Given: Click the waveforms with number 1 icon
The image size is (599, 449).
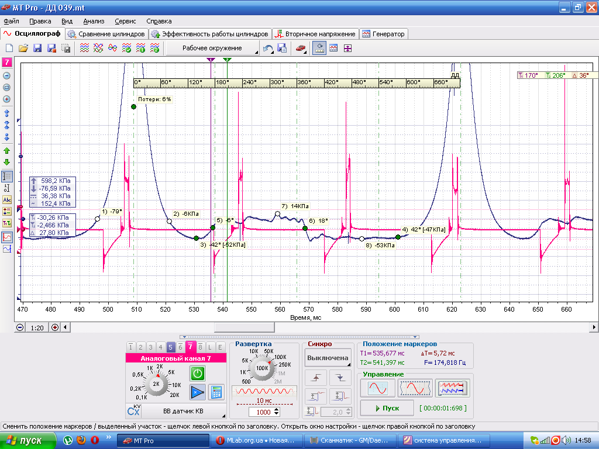Looking at the screenshot, I should pos(140,48).
